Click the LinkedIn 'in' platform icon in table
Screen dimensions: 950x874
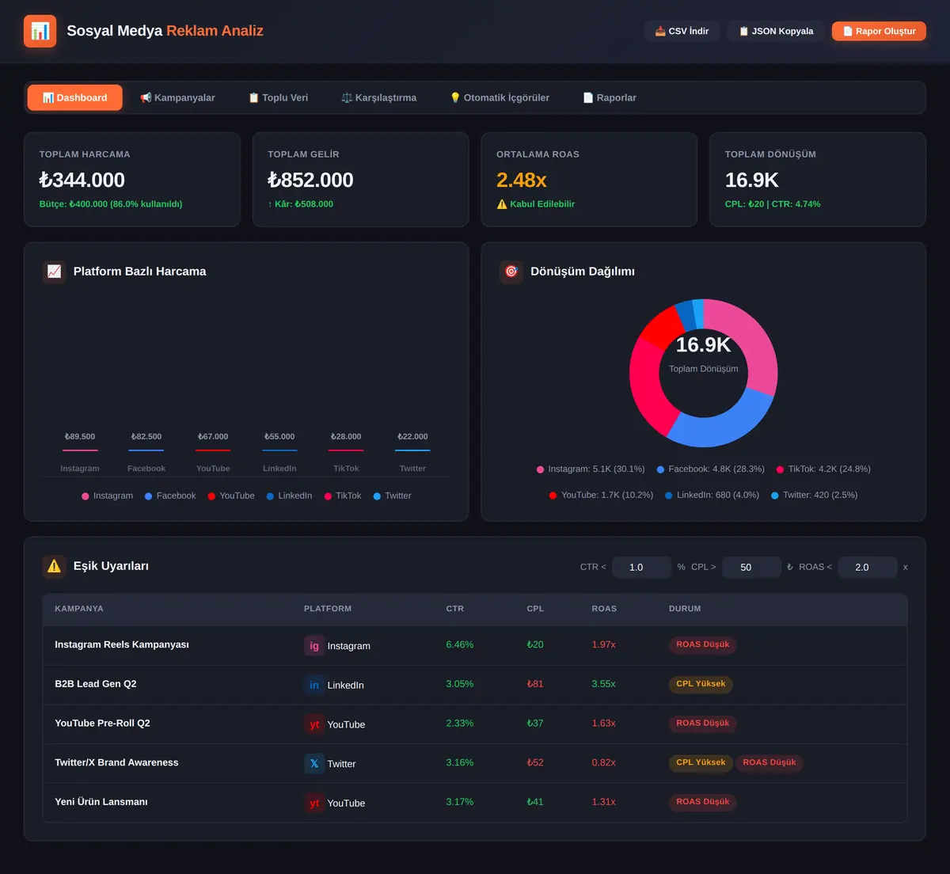coord(314,685)
